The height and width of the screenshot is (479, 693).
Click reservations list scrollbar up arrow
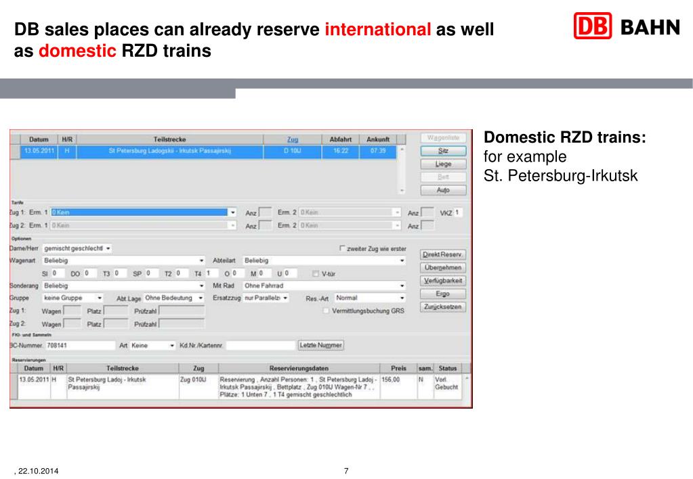point(467,378)
